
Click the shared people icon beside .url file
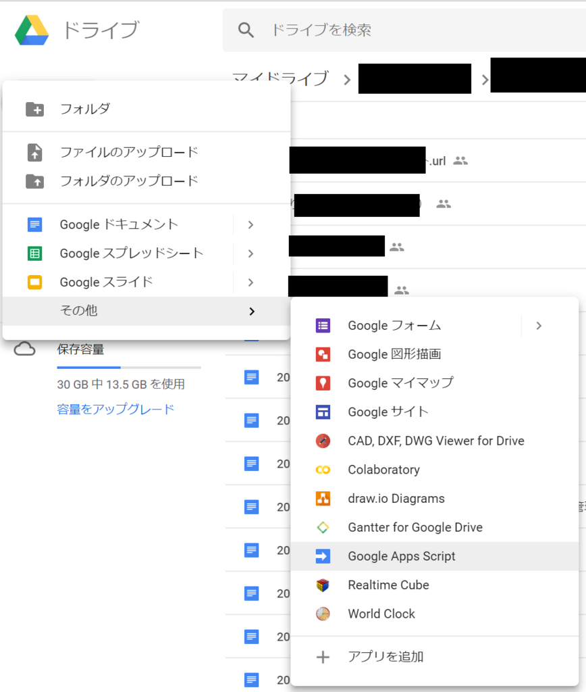(x=460, y=160)
